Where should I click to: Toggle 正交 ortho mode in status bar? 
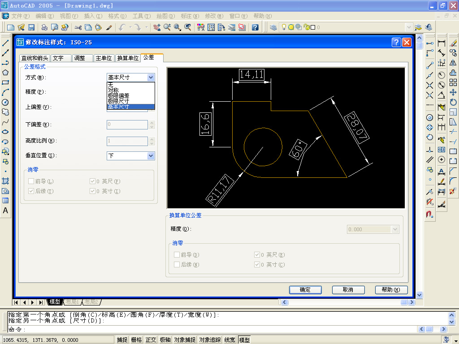(151, 340)
